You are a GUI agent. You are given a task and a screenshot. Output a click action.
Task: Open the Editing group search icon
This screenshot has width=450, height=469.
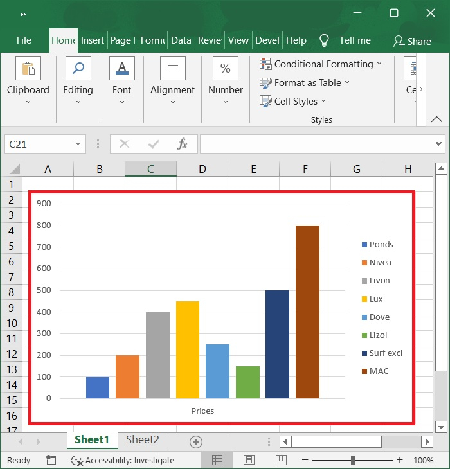(x=78, y=68)
